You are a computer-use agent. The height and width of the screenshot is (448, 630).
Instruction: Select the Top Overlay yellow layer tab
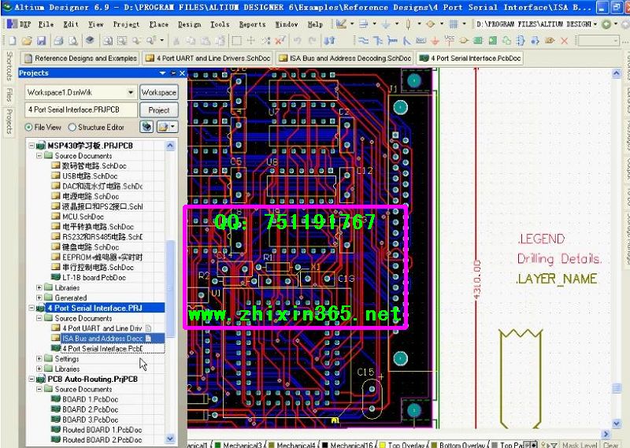pos(402,445)
